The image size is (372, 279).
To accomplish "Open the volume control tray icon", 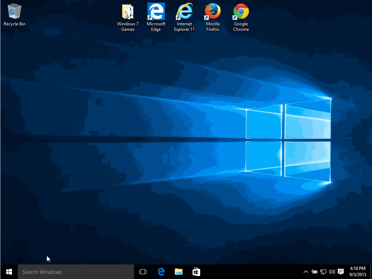I will (x=332, y=272).
